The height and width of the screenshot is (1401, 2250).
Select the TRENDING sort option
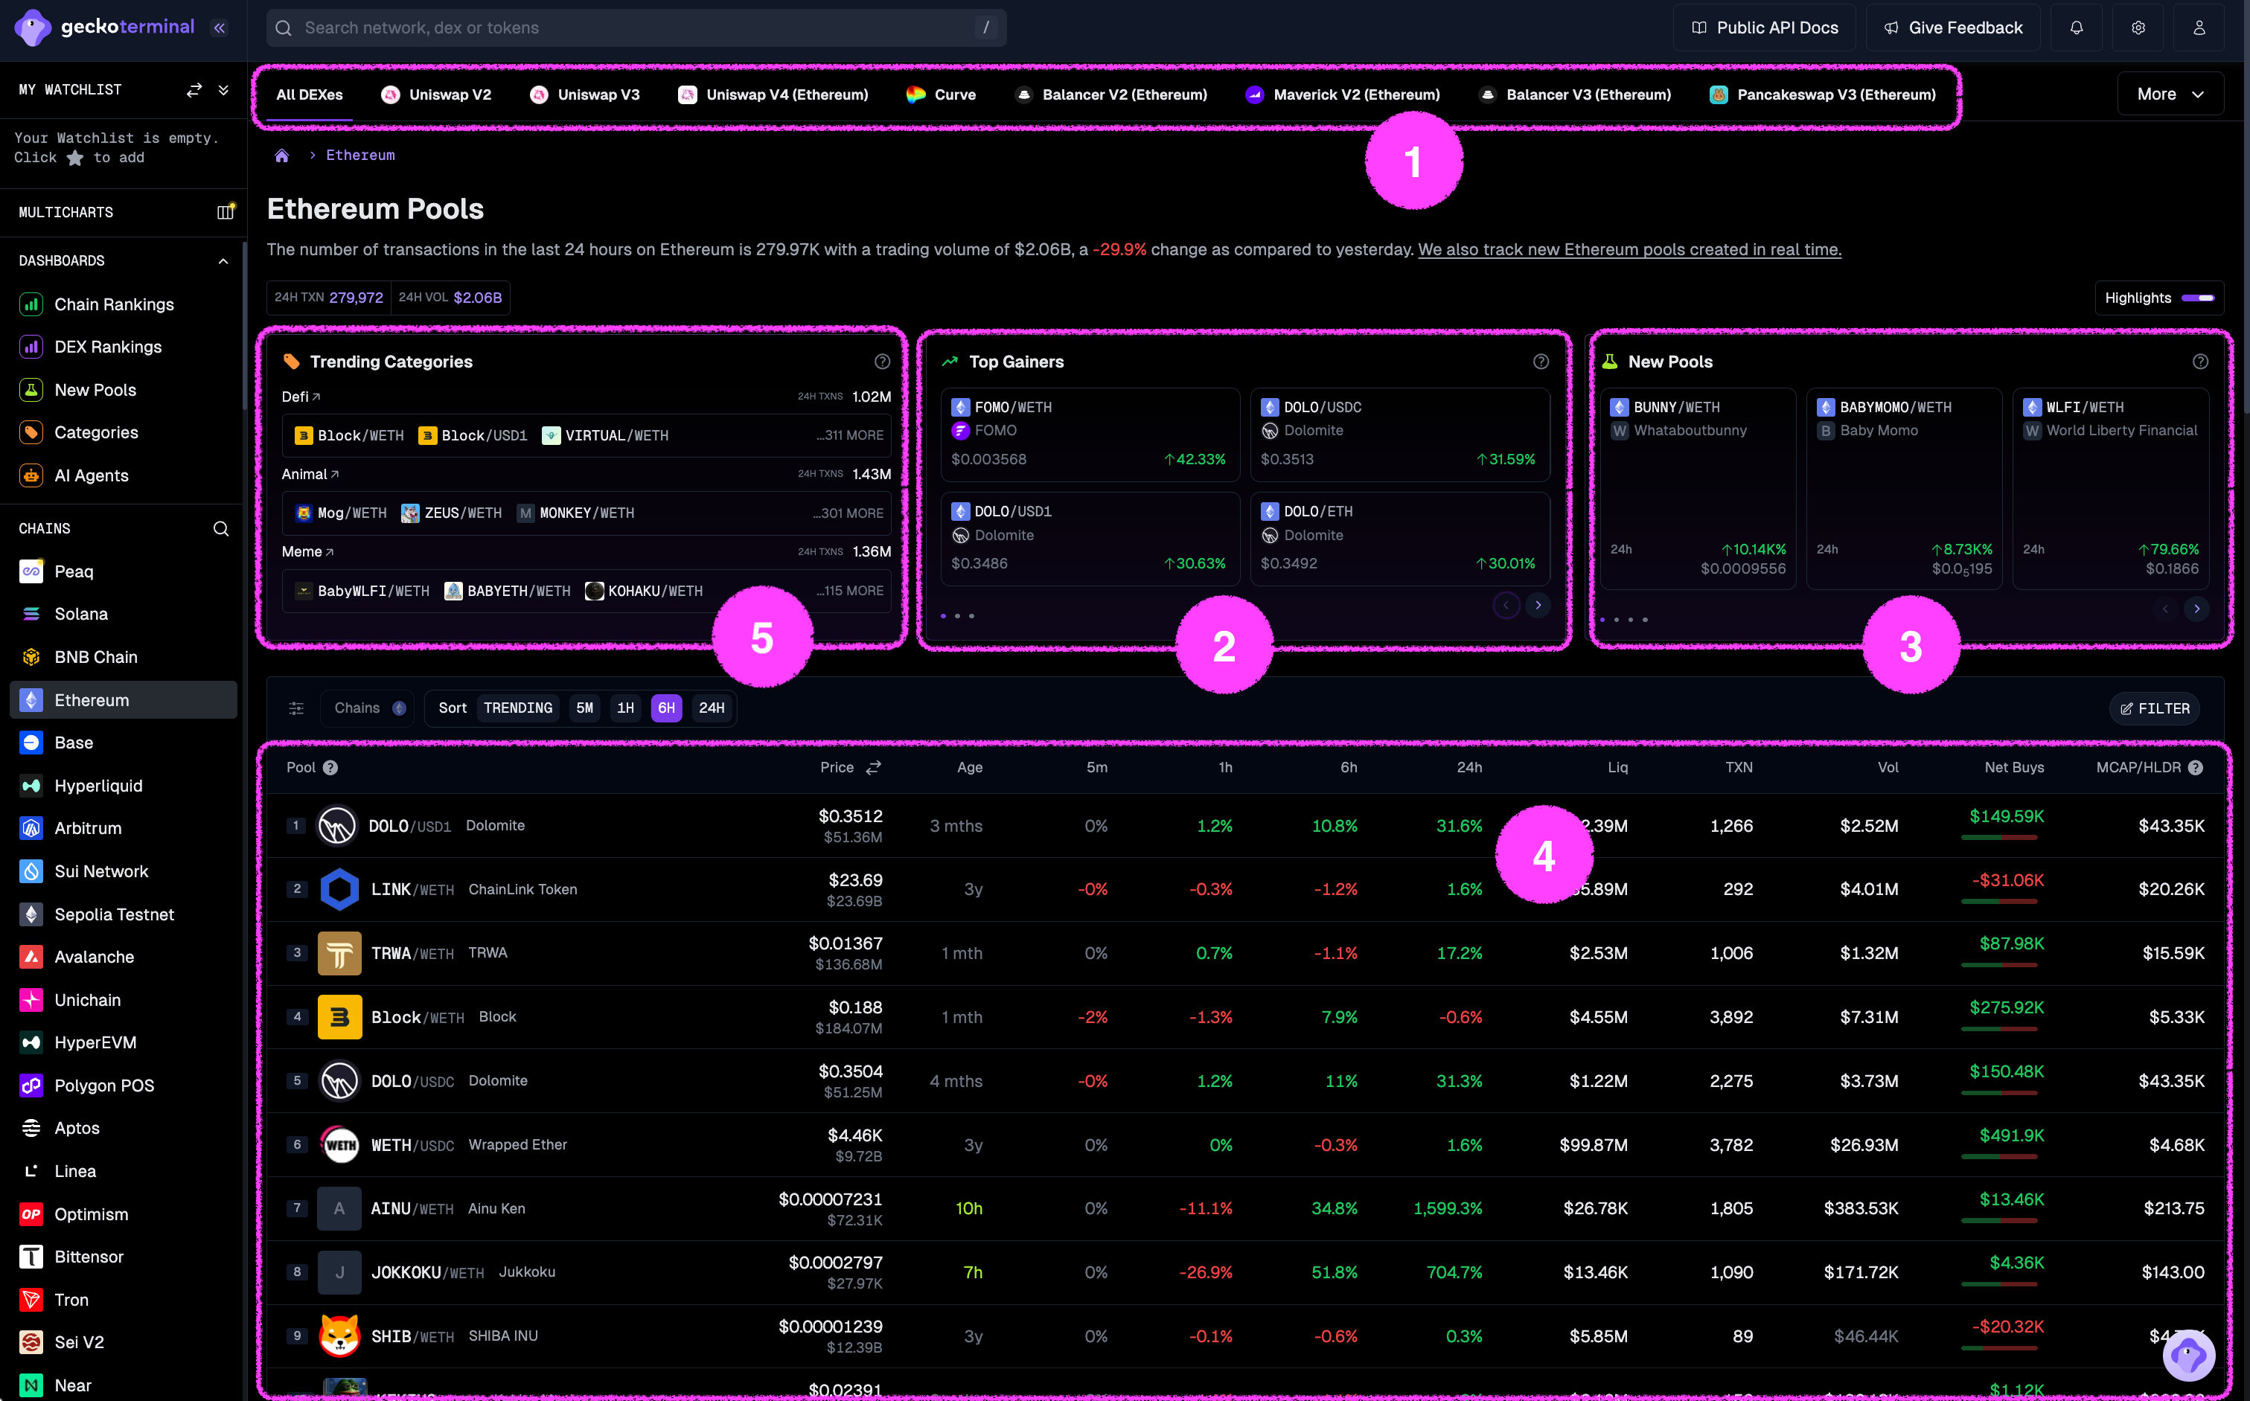pyautogui.click(x=518, y=708)
